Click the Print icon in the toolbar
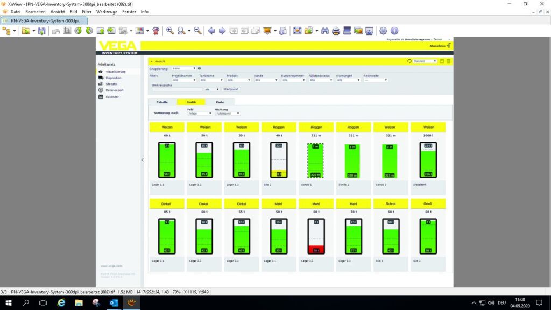The width and height of the screenshot is (551, 310). [336, 31]
